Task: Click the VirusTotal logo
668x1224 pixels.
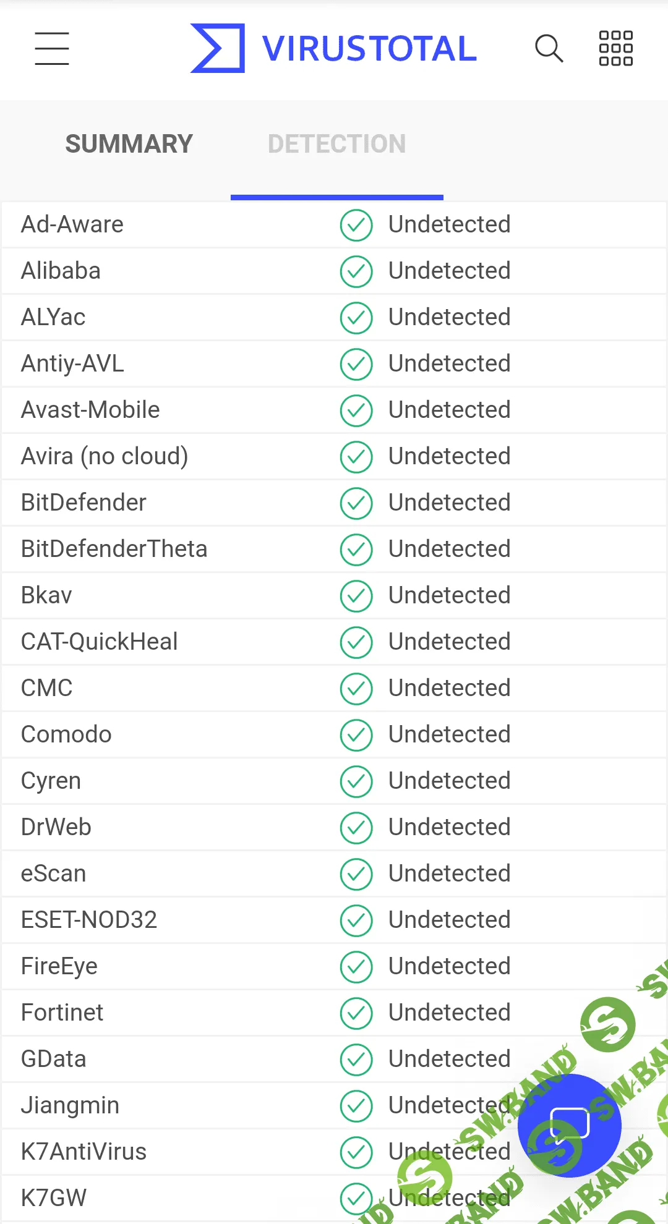Action: [218, 48]
